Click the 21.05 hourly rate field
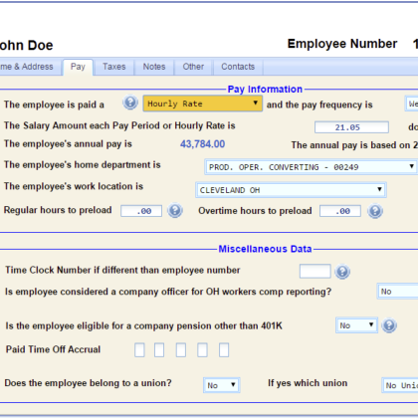The height and width of the screenshot is (418, 418). [351, 127]
